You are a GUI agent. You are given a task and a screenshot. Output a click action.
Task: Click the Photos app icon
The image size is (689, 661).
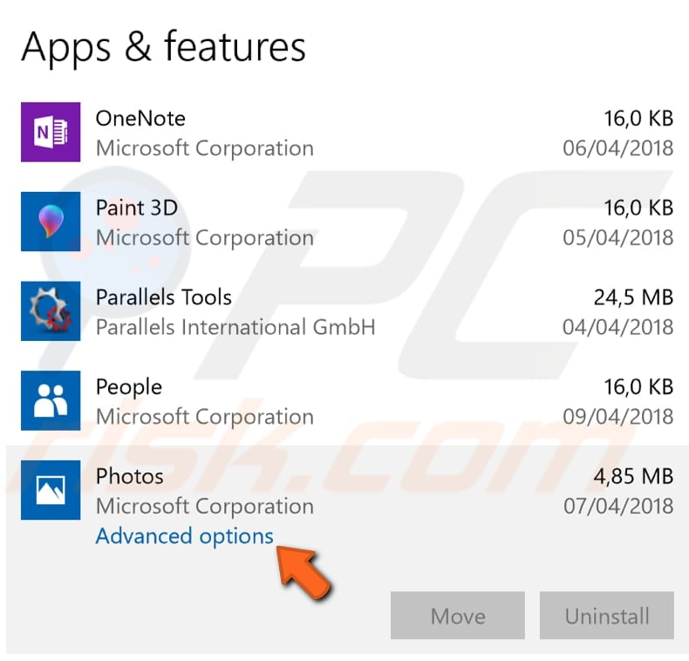[51, 490]
